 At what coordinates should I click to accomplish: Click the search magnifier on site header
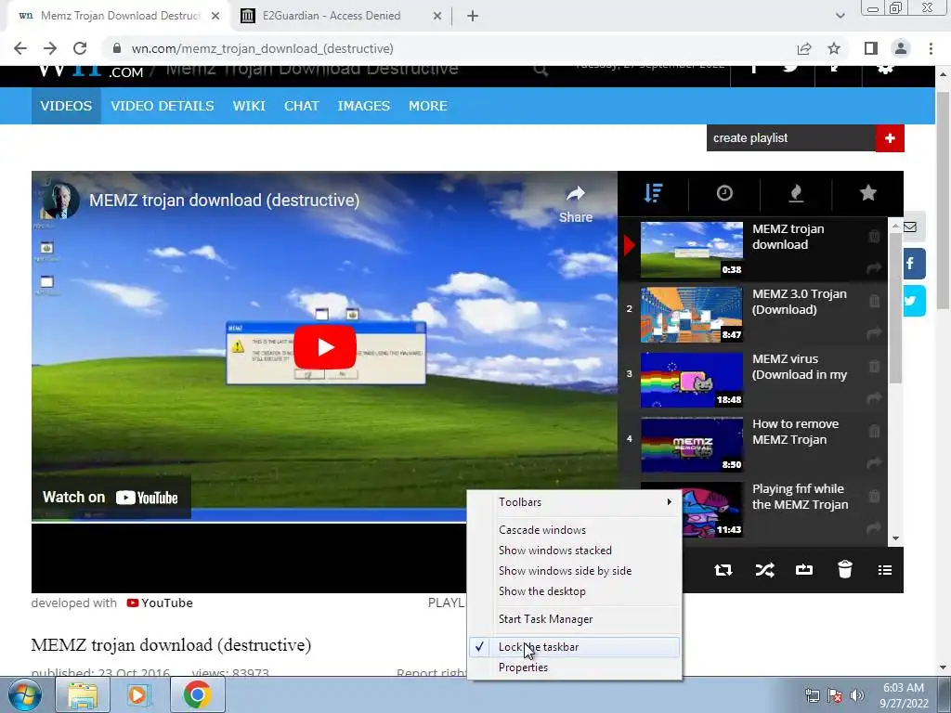click(x=541, y=71)
